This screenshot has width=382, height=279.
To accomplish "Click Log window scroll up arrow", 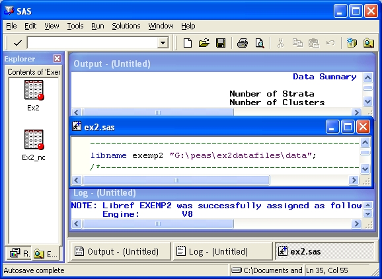I will 367,205.
